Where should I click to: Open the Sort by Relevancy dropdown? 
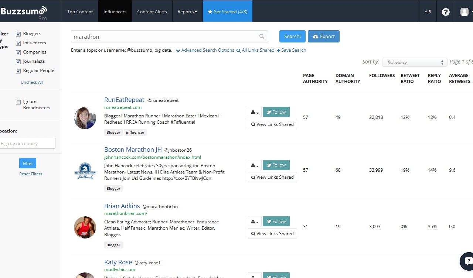pos(415,62)
